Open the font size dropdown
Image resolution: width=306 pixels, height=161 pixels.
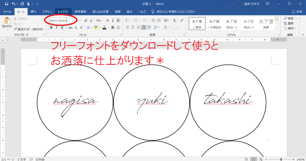click(x=82, y=20)
